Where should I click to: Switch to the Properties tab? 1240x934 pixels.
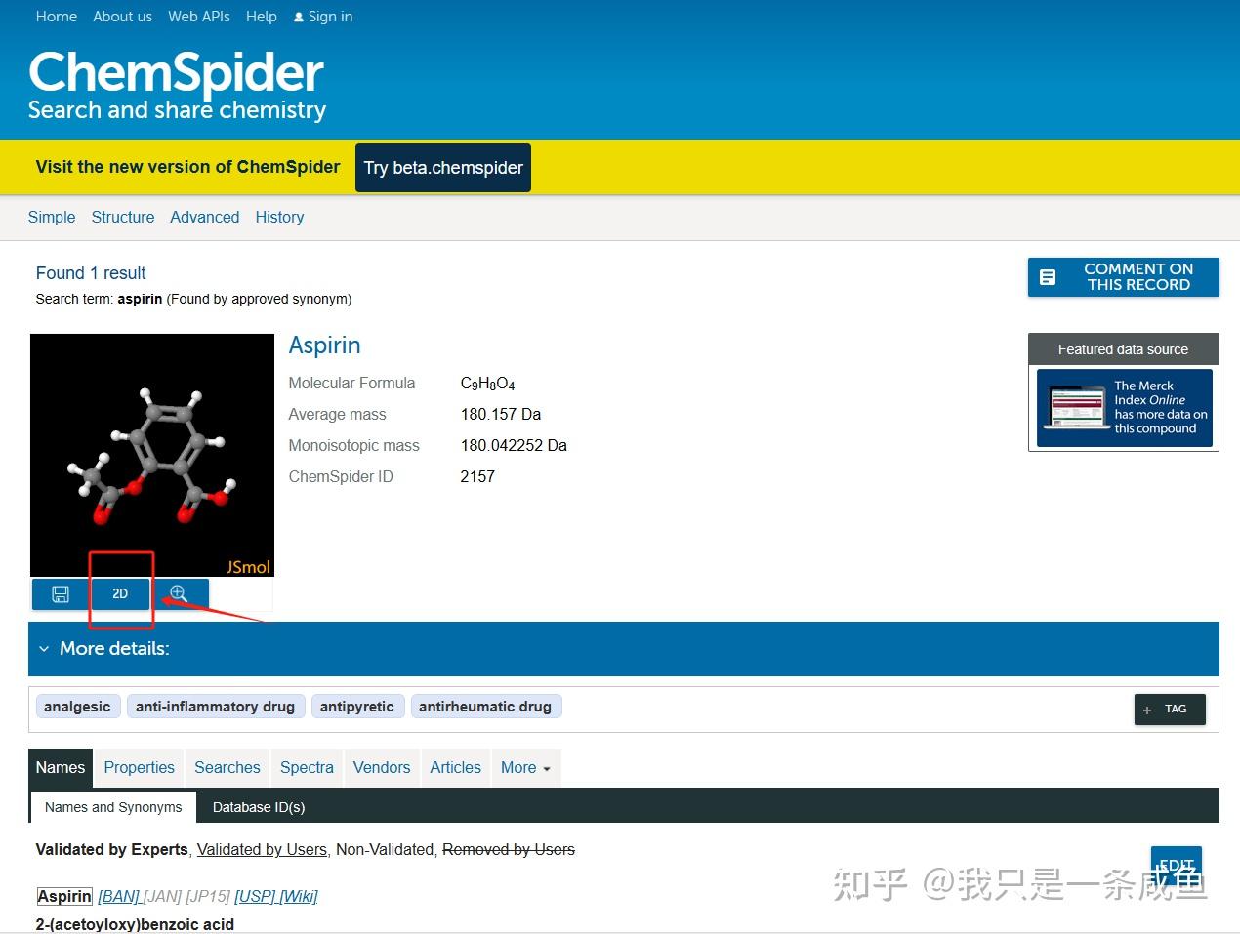click(x=139, y=768)
